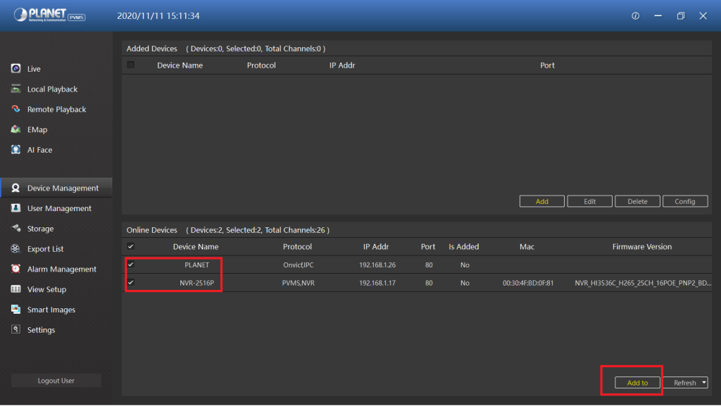This screenshot has width=721, height=406.
Task: Restore down the PVMS window
Action: (681, 15)
